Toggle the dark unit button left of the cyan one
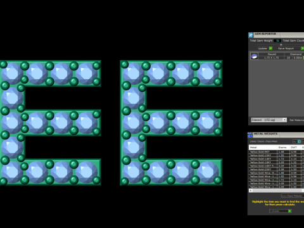This screenshot has height=228, width=304. [295, 141]
